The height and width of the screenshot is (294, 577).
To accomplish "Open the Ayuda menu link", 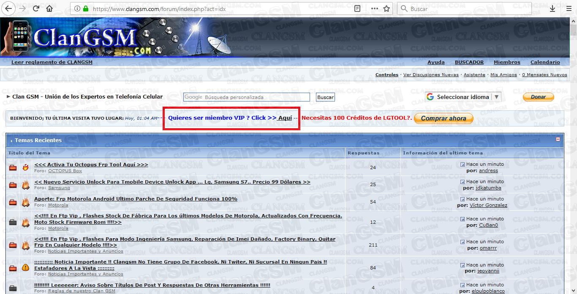I will coord(436,62).
